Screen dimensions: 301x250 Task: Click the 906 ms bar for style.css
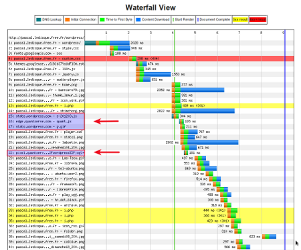click(x=120, y=48)
